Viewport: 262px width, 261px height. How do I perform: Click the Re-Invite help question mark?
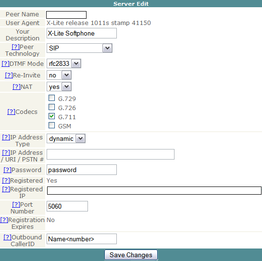pyautogui.click(x=9, y=75)
